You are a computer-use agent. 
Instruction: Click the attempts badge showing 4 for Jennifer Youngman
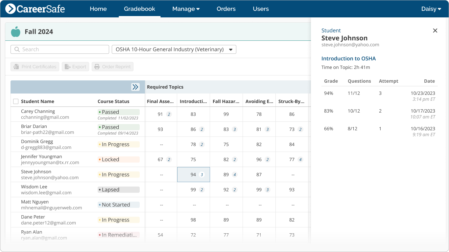300,159
